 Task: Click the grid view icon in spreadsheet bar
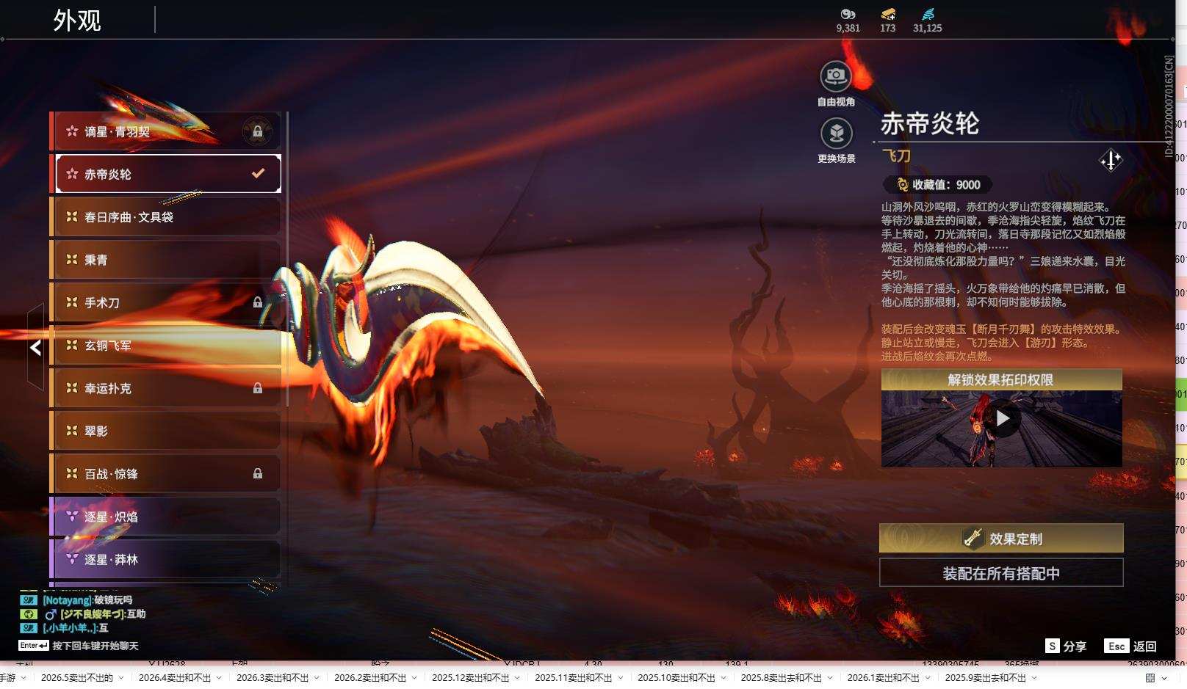pos(1150,678)
